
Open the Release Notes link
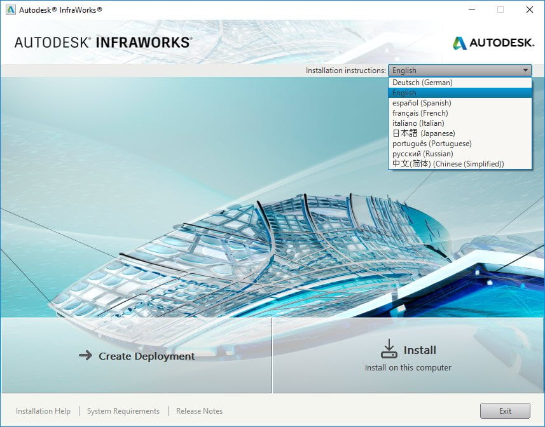click(199, 411)
